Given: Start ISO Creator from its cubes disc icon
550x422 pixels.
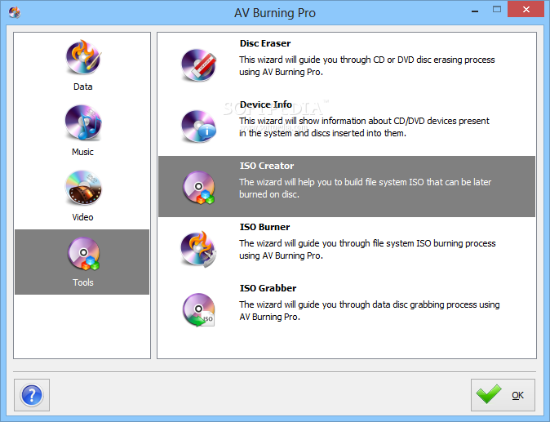Looking at the screenshot, I should [198, 188].
